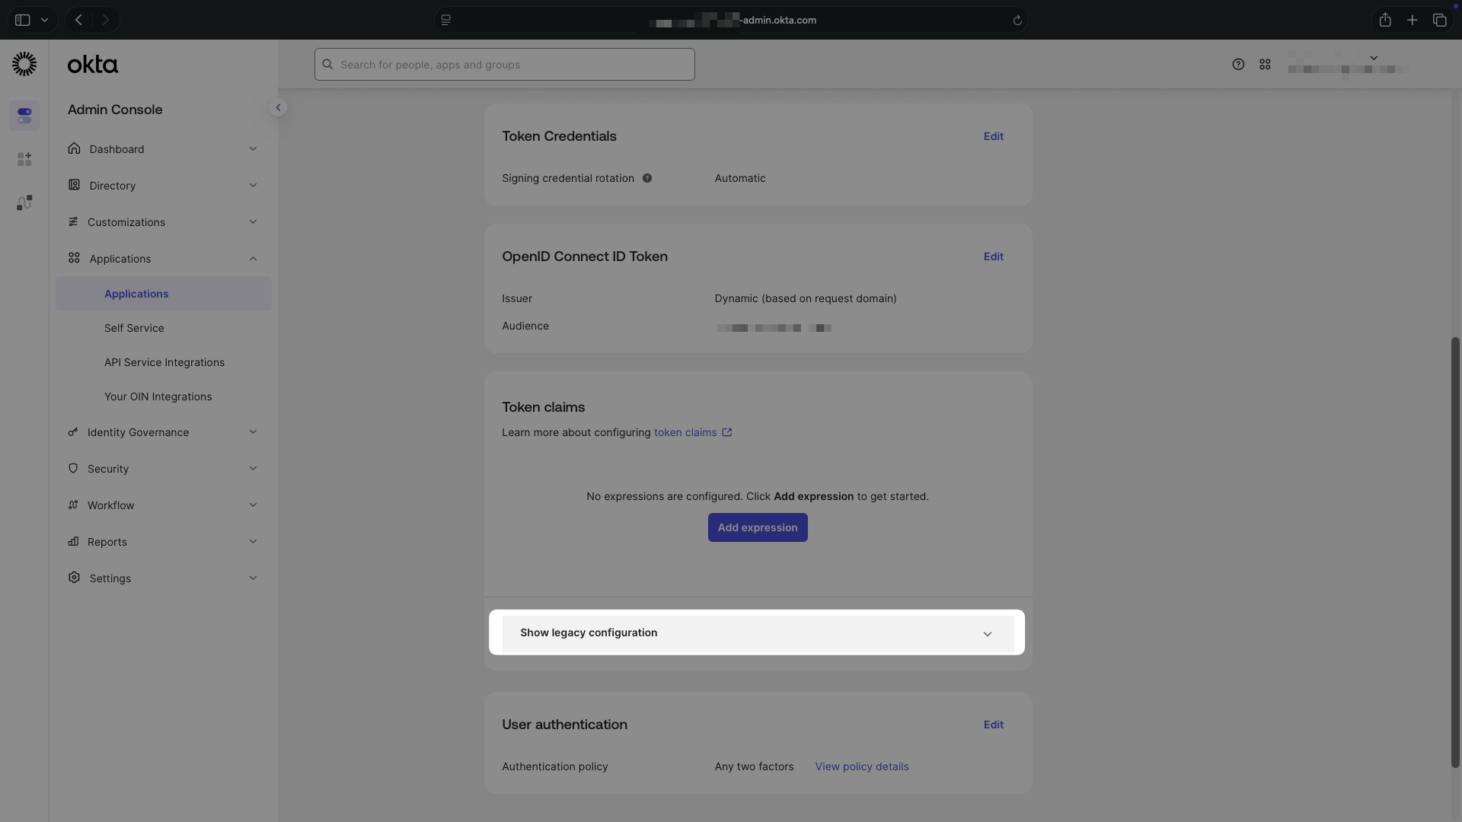
Task: Collapse the navigation sidebar with the arrow icon
Action: pos(278,107)
